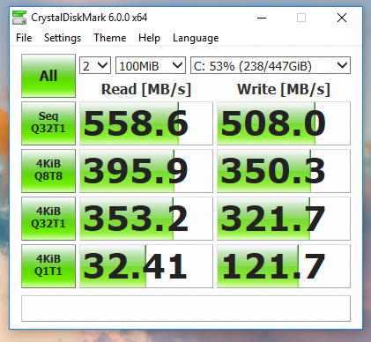371x342 pixels.
Task: Expand the 100MiB test size dropdown
Action: (x=151, y=65)
